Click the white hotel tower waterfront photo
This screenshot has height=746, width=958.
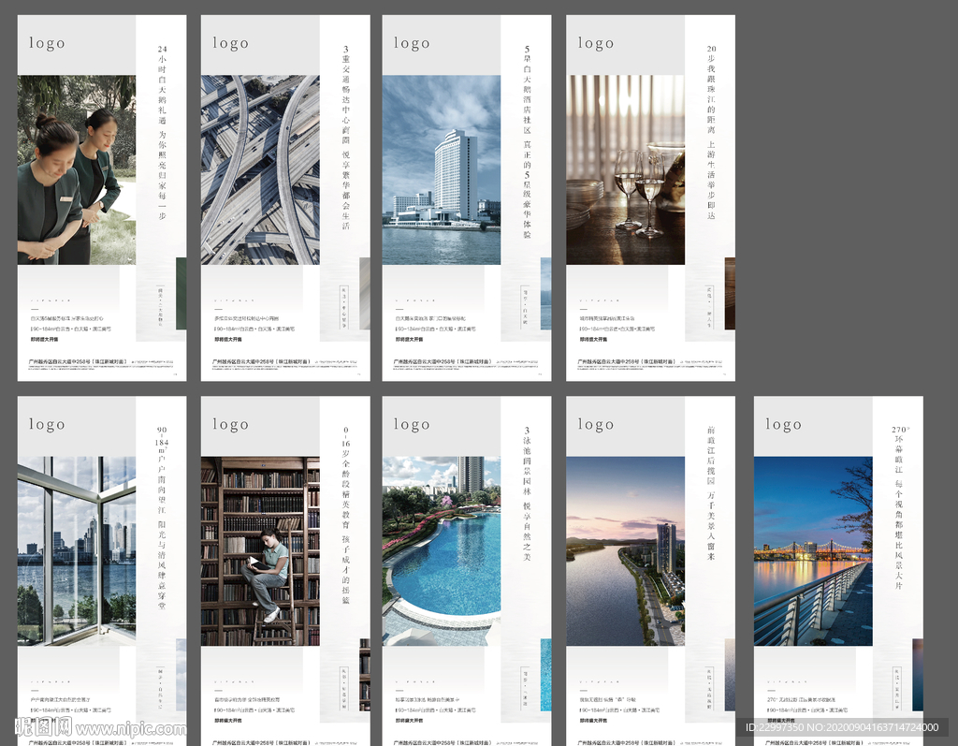(441, 170)
